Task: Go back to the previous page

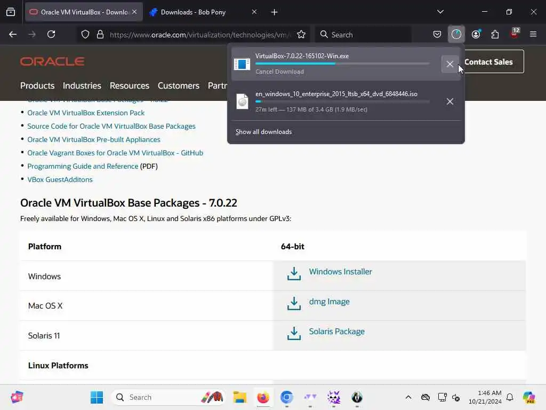Action: point(13,34)
